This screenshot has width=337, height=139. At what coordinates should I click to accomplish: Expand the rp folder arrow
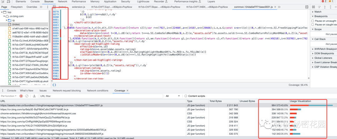pyautogui.click(x=7, y=20)
